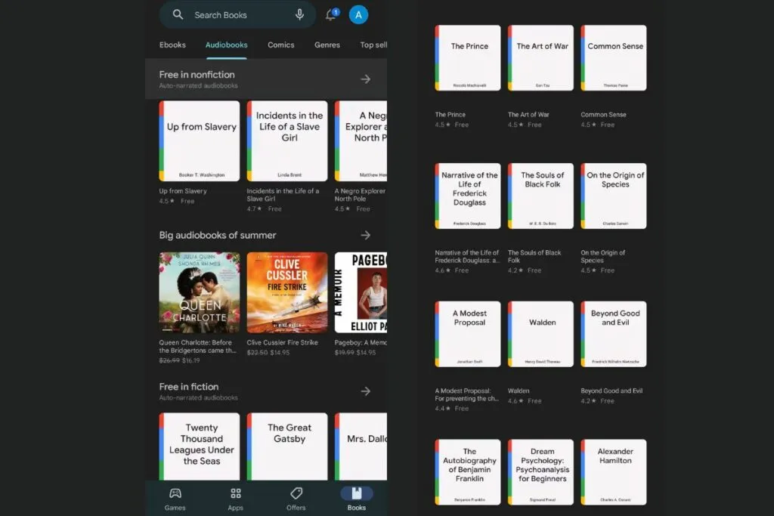Image resolution: width=774 pixels, height=516 pixels.
Task: Open On the Origin of Species cover
Action: pyautogui.click(x=614, y=196)
